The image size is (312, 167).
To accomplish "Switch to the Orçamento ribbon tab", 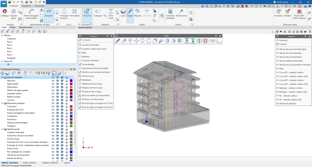I will [39, 6].
